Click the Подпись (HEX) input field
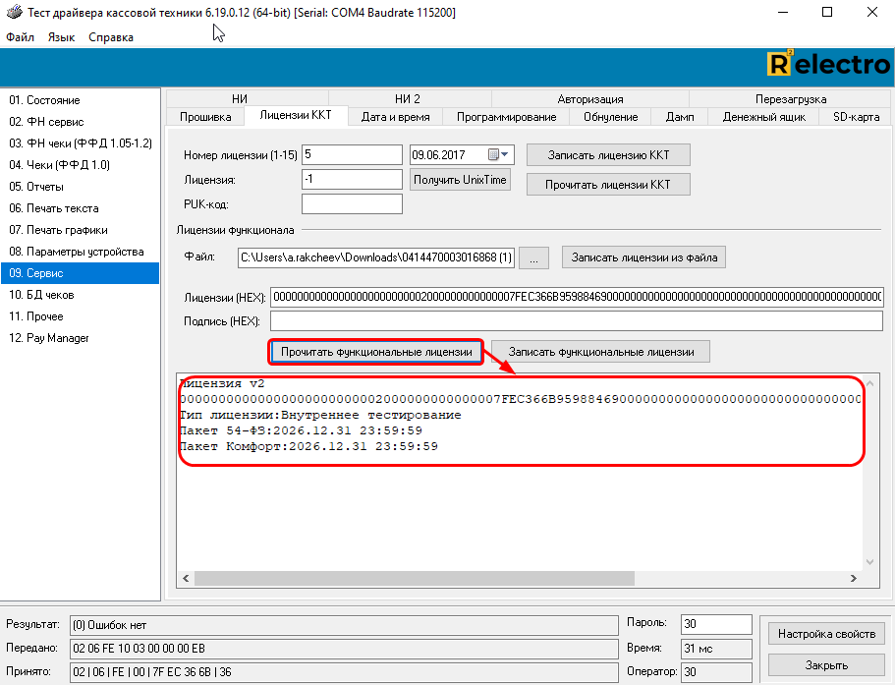Image resolution: width=895 pixels, height=685 pixels. 576,321
